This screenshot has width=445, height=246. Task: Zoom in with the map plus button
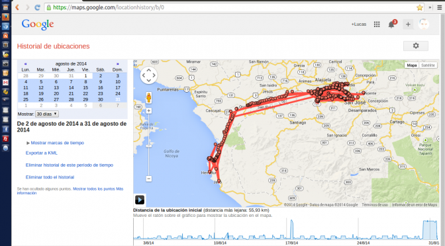149,111
